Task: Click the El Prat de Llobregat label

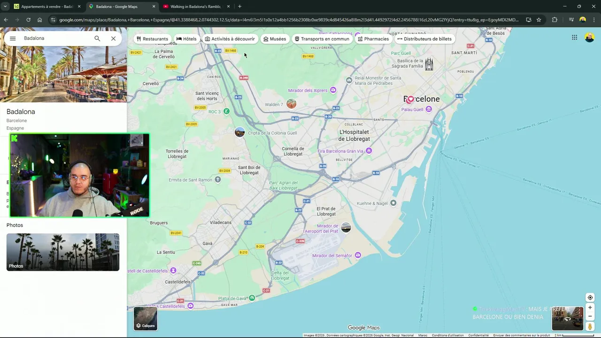Action: 326,211
